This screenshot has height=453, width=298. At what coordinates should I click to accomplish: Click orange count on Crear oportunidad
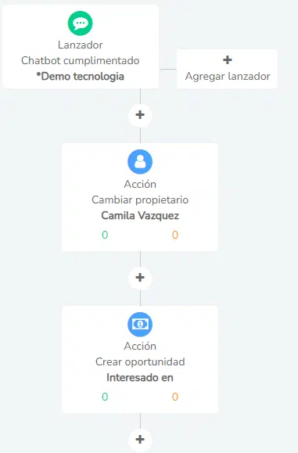point(175,397)
